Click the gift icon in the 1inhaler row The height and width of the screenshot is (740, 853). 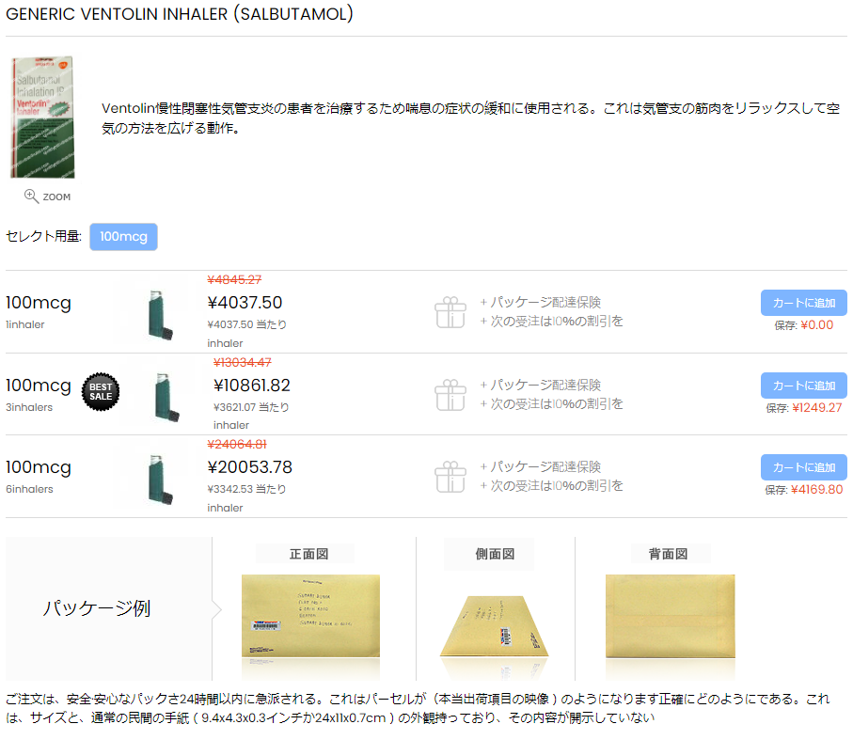(x=450, y=312)
